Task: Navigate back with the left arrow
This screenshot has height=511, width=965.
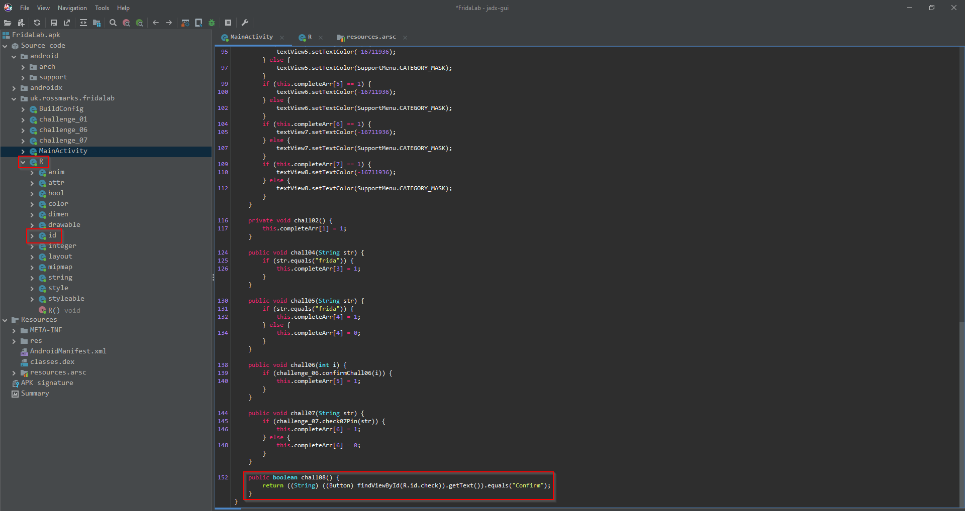Action: 156,23
